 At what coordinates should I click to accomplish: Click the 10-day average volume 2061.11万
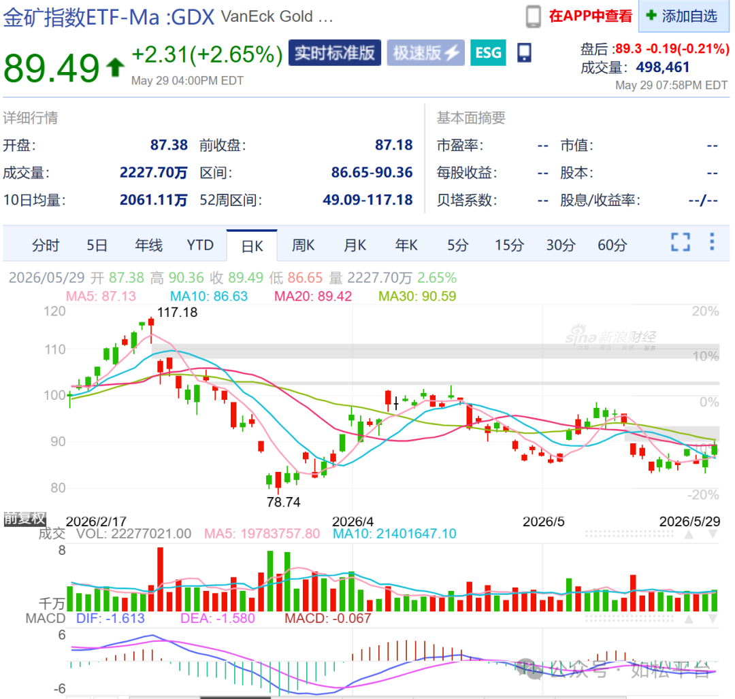pos(153,201)
